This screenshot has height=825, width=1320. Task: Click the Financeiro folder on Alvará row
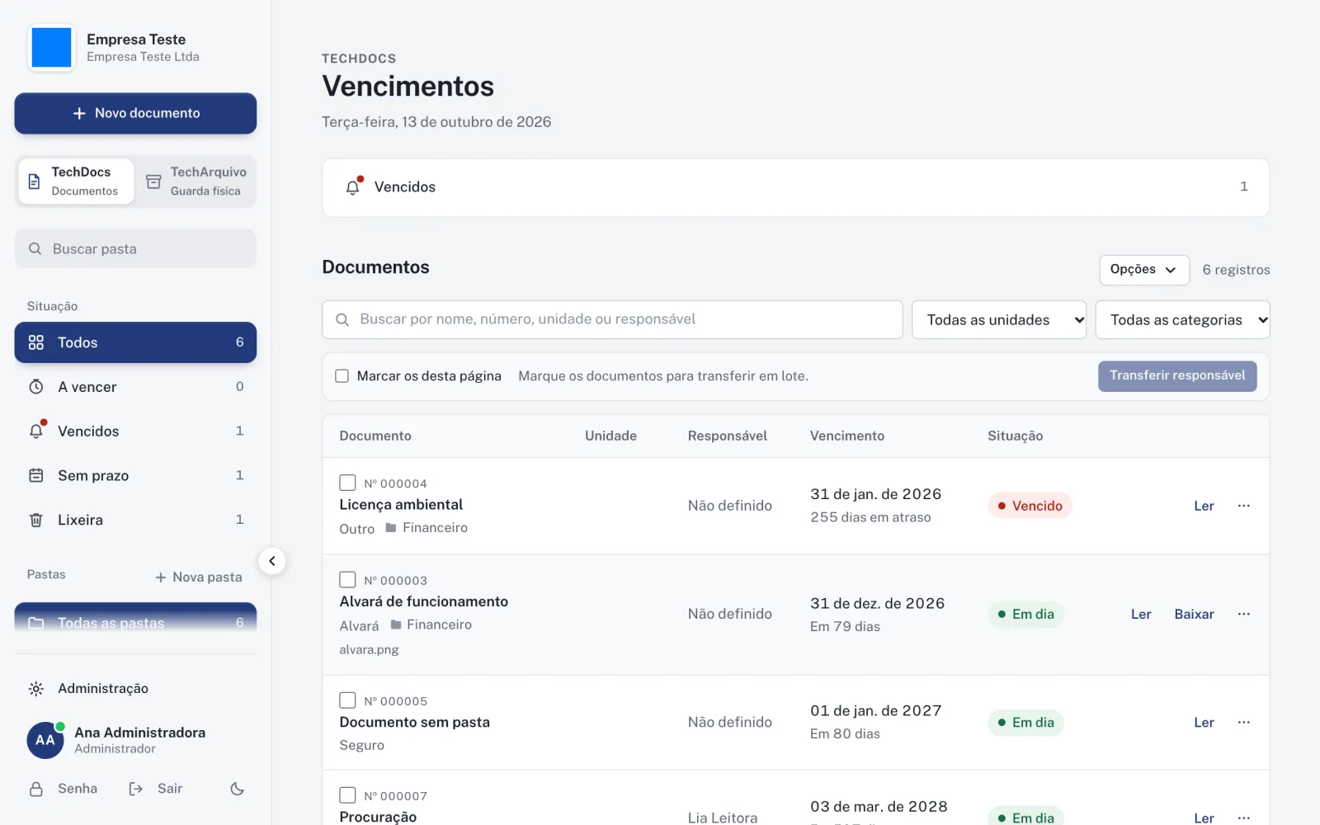click(431, 625)
